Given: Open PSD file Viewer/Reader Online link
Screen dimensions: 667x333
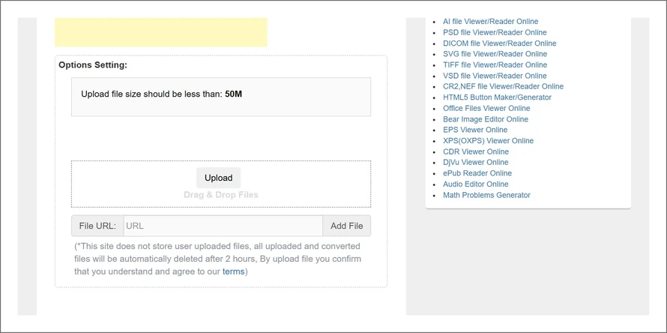Looking at the screenshot, I should pos(495,32).
